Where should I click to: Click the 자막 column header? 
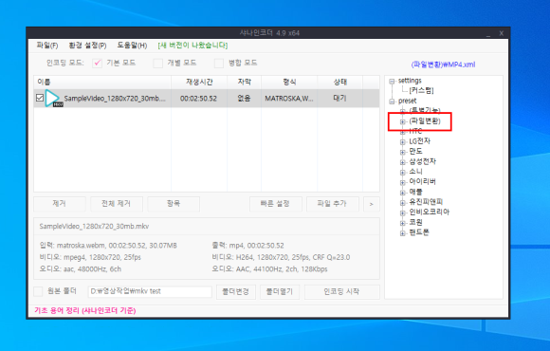(244, 83)
